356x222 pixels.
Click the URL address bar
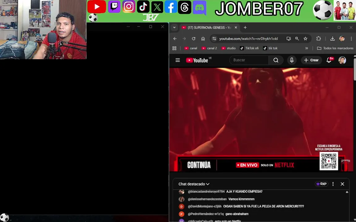point(248,39)
